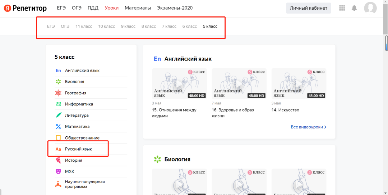The image size is (388, 195).
Task: Click the '7 мая' date under second video
Action: pyautogui.click(x=216, y=103)
